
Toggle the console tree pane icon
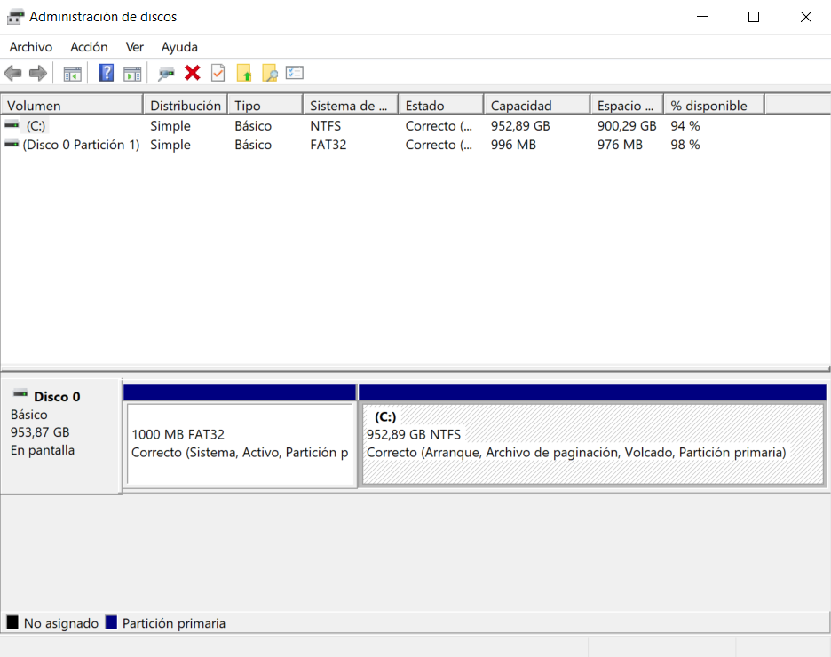click(x=73, y=74)
